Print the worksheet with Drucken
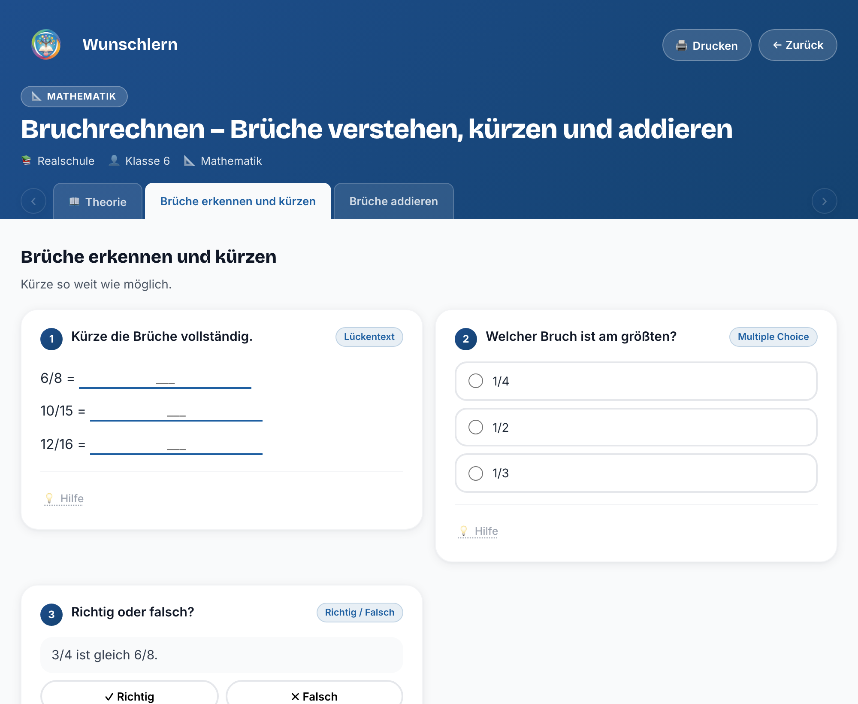The width and height of the screenshot is (858, 704). point(707,45)
